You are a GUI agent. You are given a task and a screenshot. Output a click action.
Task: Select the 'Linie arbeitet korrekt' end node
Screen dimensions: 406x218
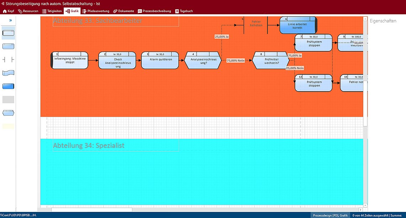click(x=298, y=26)
